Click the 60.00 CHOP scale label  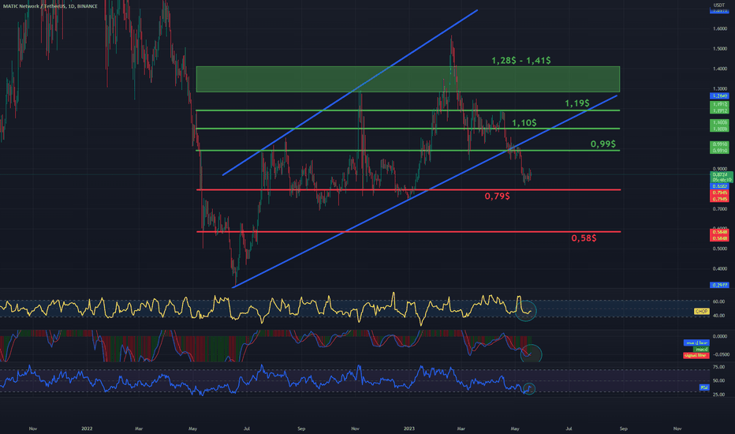click(x=718, y=301)
